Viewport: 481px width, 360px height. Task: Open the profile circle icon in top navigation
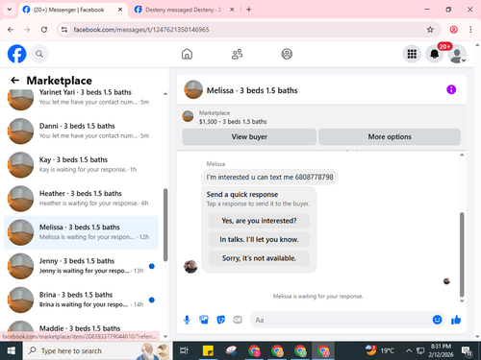[287, 54]
